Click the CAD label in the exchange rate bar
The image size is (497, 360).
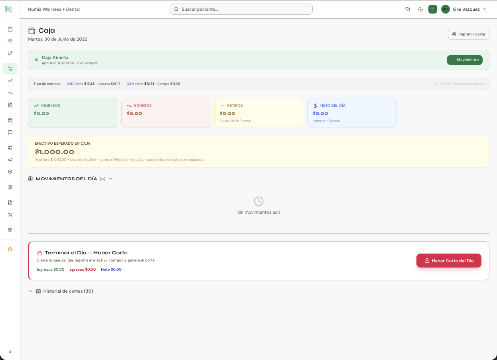click(130, 84)
